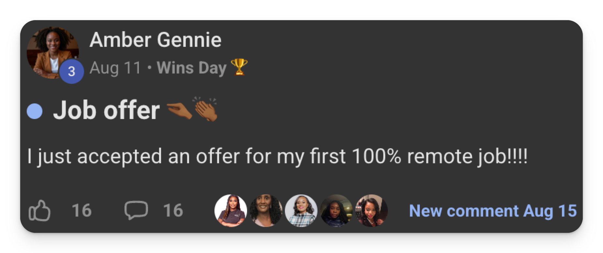Click the like count of 16
Image resolution: width=603 pixels, height=253 pixels.
pos(81,210)
